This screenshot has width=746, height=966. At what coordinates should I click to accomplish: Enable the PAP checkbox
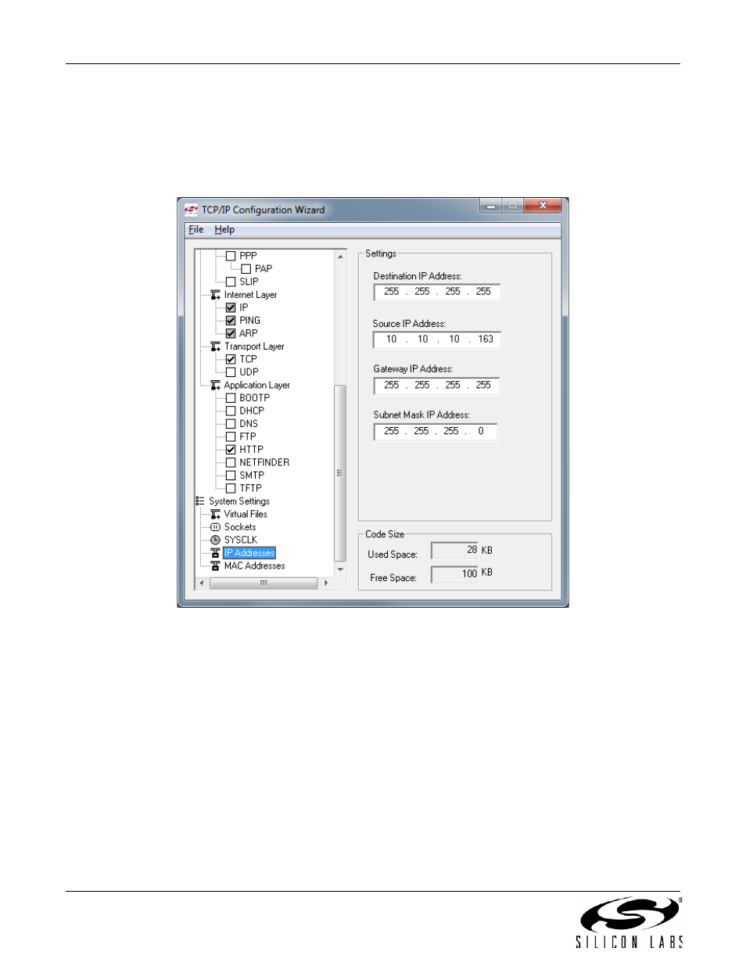246,269
